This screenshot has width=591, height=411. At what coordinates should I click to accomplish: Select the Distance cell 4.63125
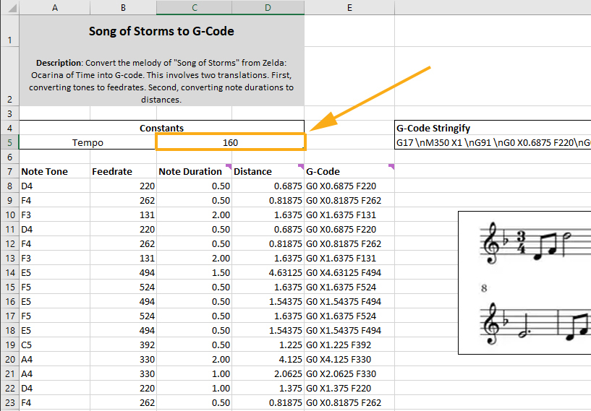(x=268, y=272)
